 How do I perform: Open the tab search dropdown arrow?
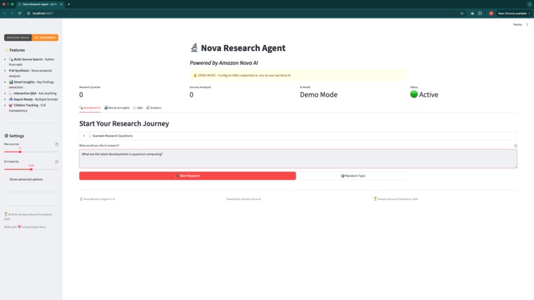529,4
